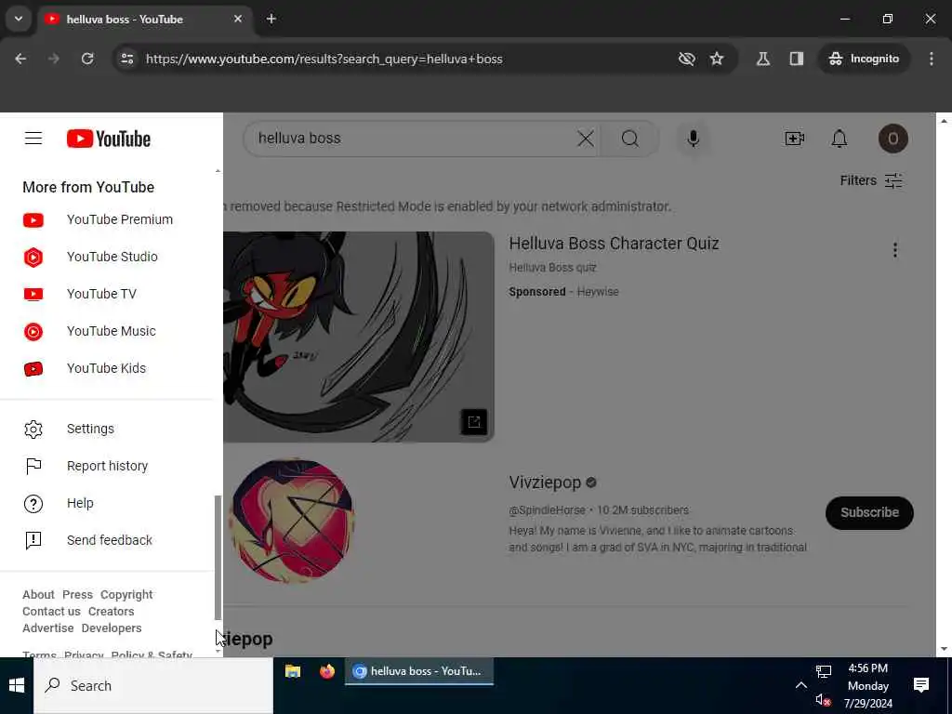
Task: Subscribe to Vivziepop
Action: tap(869, 512)
